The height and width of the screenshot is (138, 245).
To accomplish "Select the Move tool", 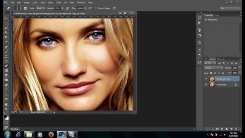I will pyautogui.click(x=6, y=18).
